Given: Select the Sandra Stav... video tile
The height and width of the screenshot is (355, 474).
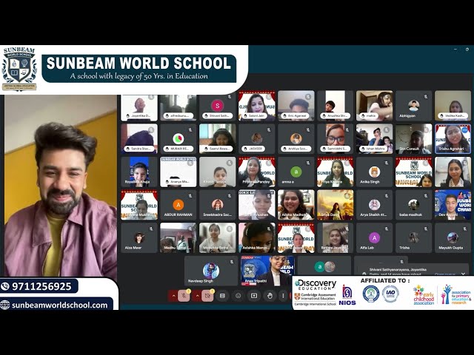Looking at the screenshot, I should (x=139, y=138).
